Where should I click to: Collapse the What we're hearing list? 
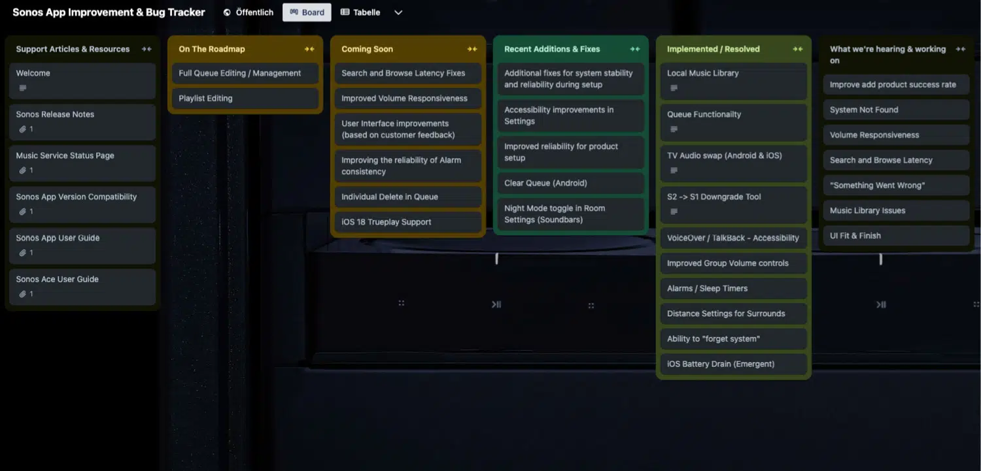[x=960, y=49]
